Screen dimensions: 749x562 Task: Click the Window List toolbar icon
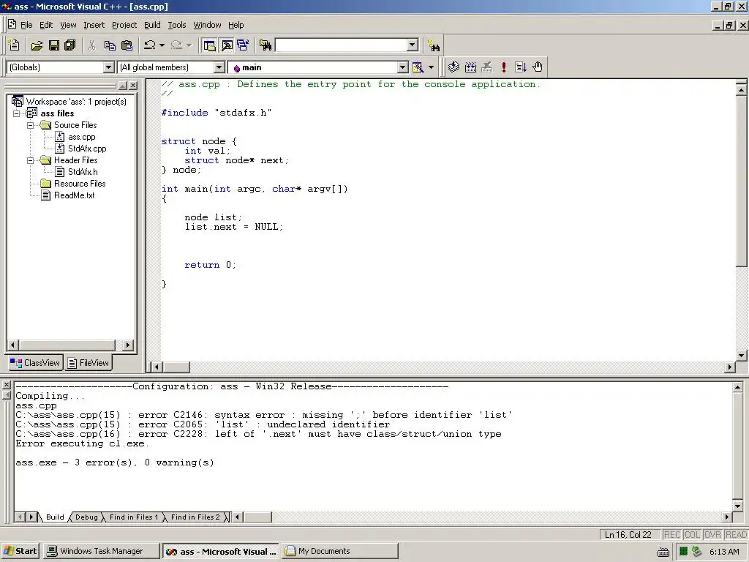243,45
